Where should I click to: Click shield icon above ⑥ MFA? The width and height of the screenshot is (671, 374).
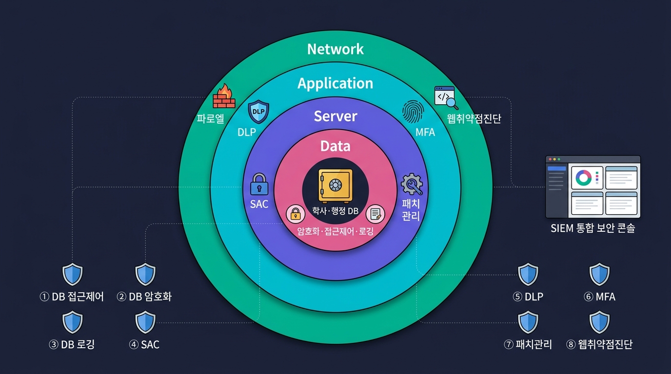click(600, 274)
